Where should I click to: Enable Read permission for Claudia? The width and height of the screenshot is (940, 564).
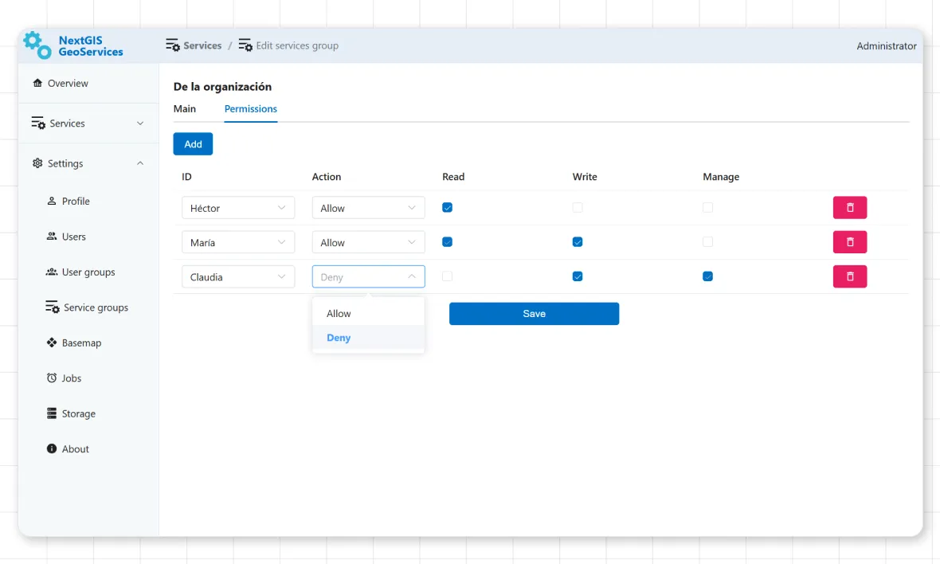pos(447,276)
